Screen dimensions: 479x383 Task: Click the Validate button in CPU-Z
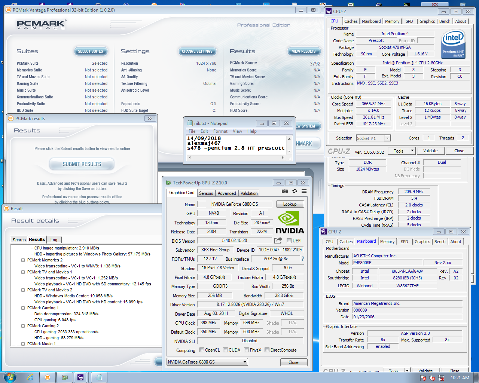click(430, 151)
